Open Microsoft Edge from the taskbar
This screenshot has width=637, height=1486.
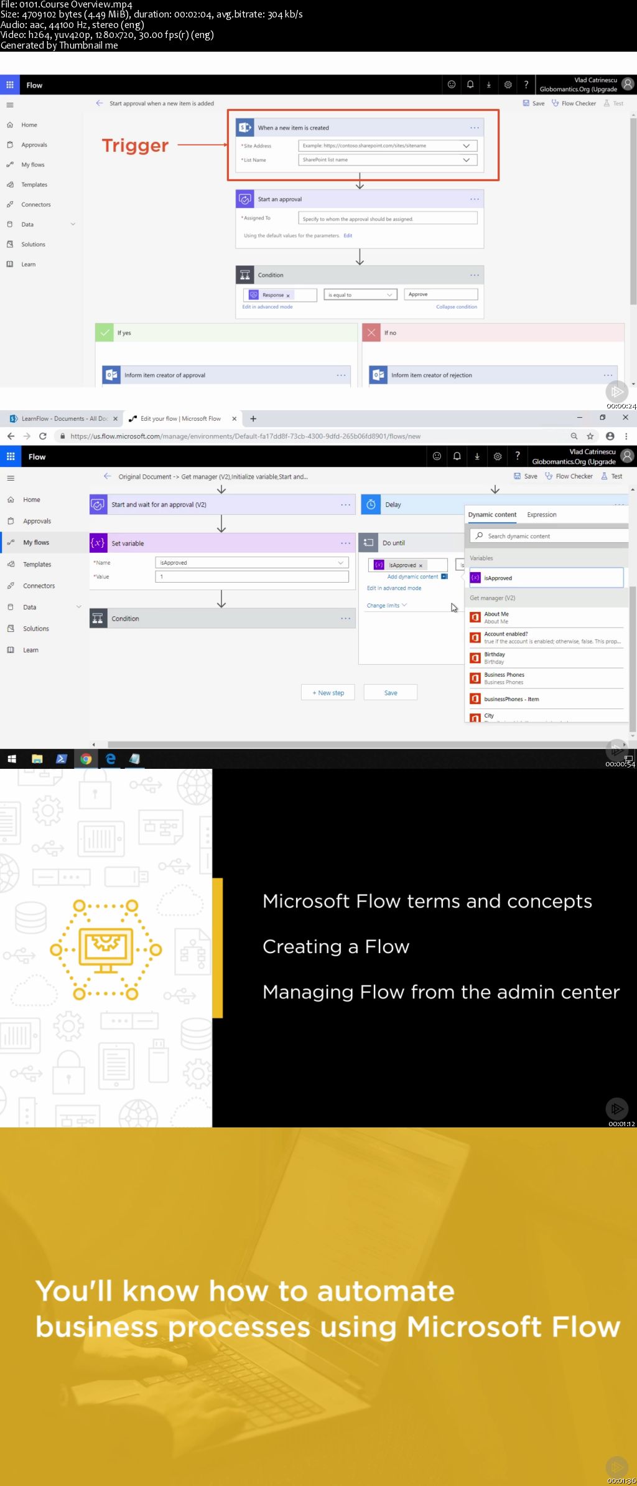[x=111, y=759]
